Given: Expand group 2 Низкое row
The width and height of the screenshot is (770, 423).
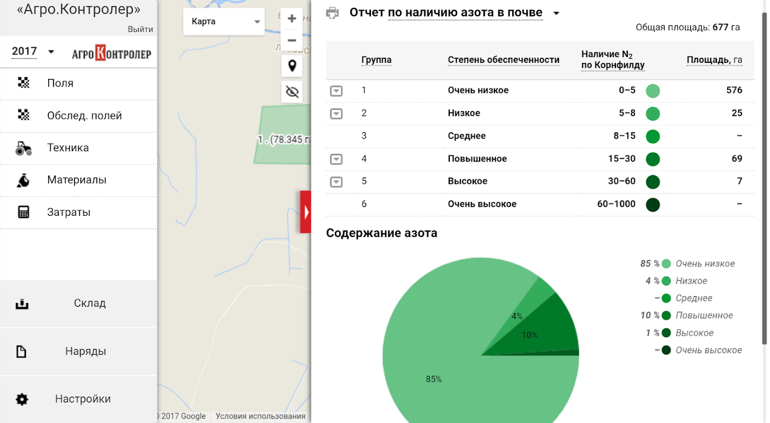Looking at the screenshot, I should click(x=336, y=114).
